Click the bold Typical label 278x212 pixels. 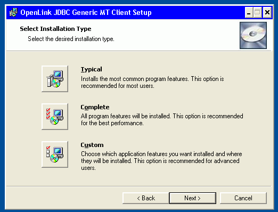pyautogui.click(x=92, y=69)
